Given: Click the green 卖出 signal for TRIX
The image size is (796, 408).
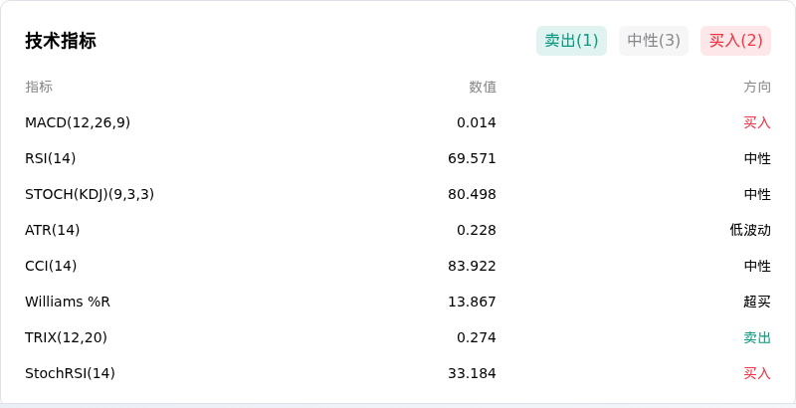Looking at the screenshot, I should tap(757, 337).
